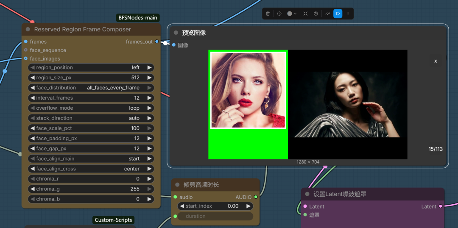Screen dimensions: 458x228
Task: Decrease start_index with left arrow
Action: click(x=182, y=206)
